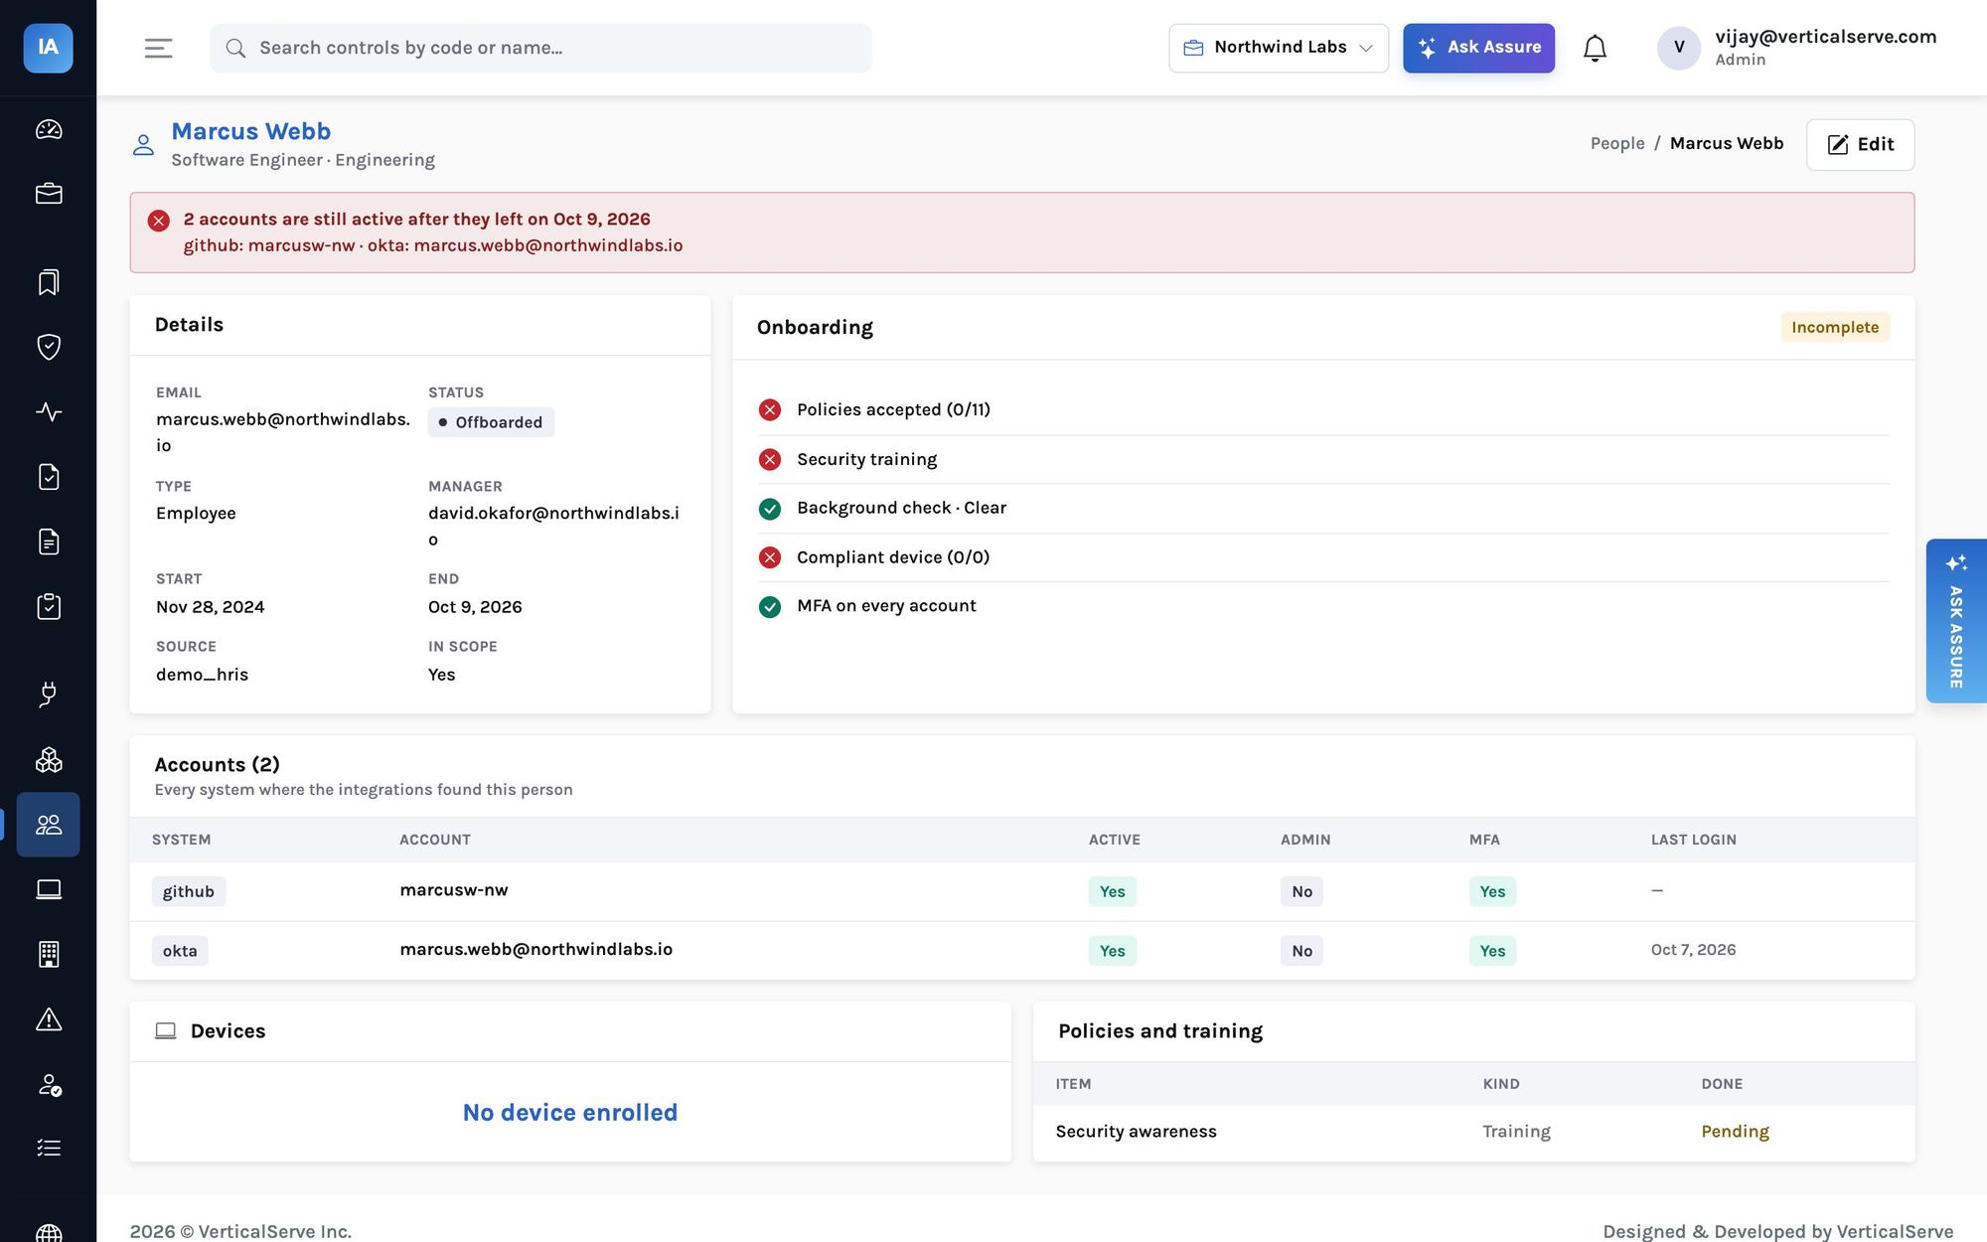Expand the Northwind Labs organization dropdown

[1279, 48]
